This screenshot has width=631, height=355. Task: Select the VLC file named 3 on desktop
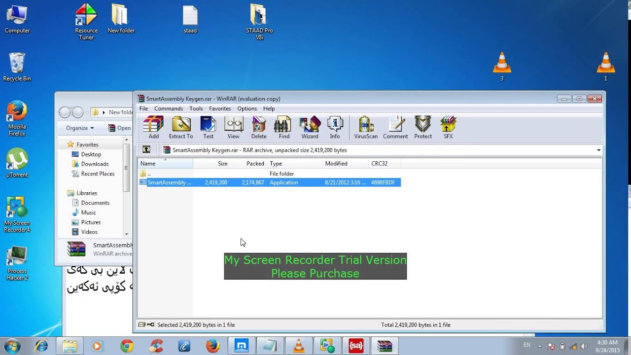coord(502,67)
